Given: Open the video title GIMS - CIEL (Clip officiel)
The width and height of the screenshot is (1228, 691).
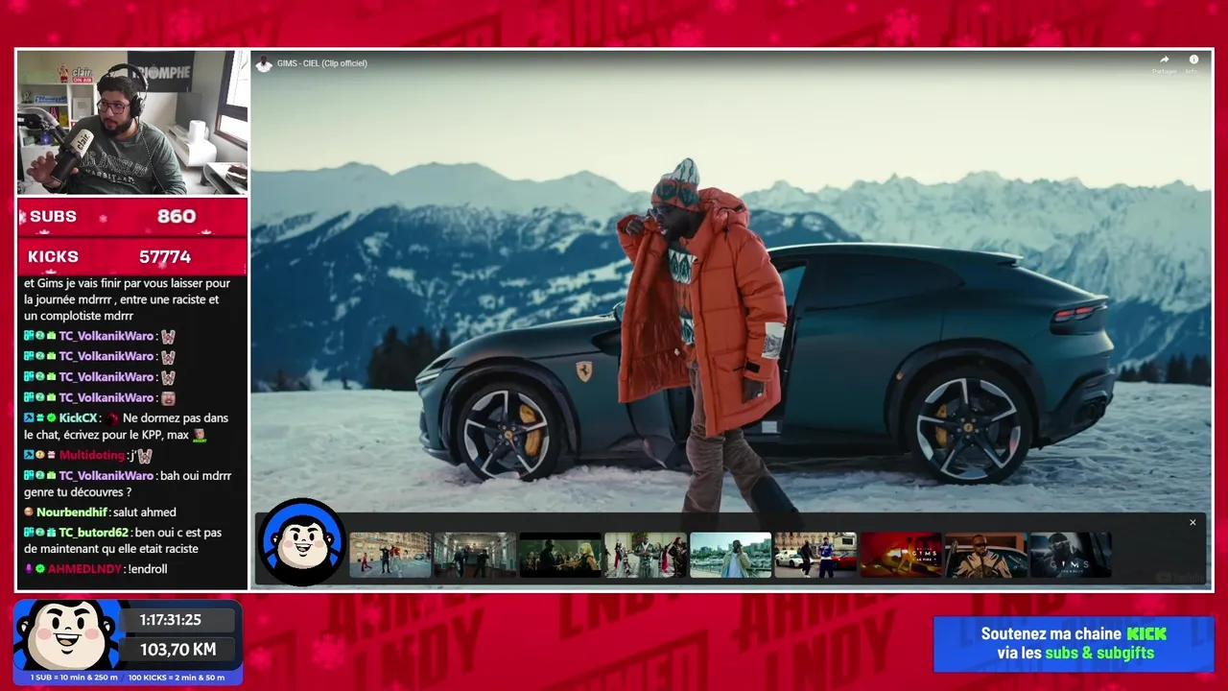Looking at the screenshot, I should coord(322,63).
